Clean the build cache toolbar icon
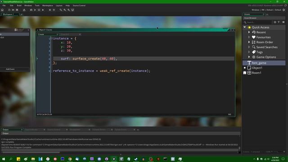The height and width of the screenshot is (162, 288). coord(43,10)
